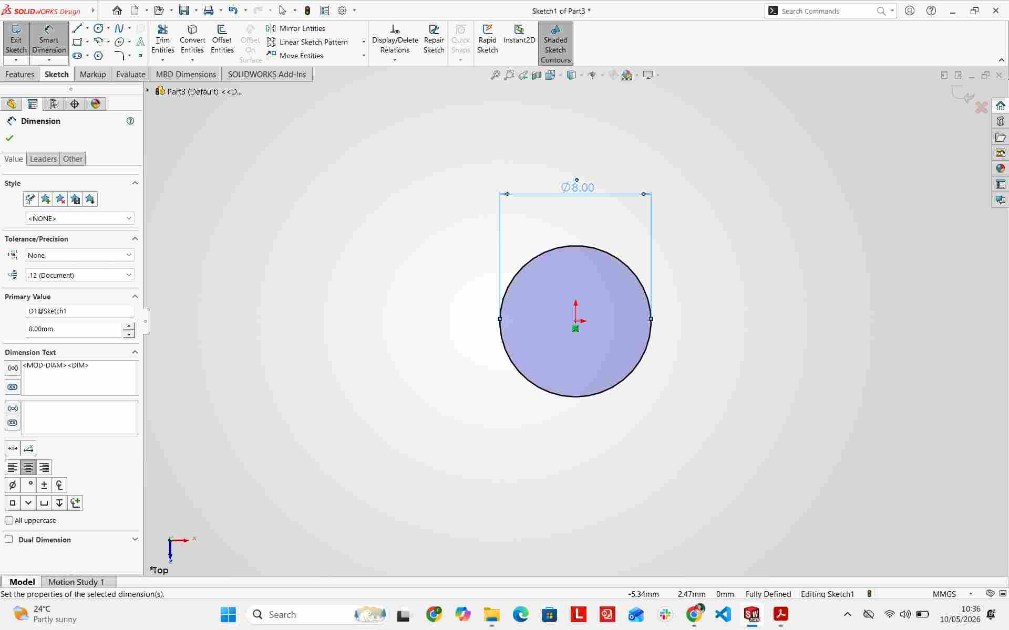Open the SOLIDWORKS Add-Ins tab
This screenshot has height=630, width=1009.
[x=266, y=75]
